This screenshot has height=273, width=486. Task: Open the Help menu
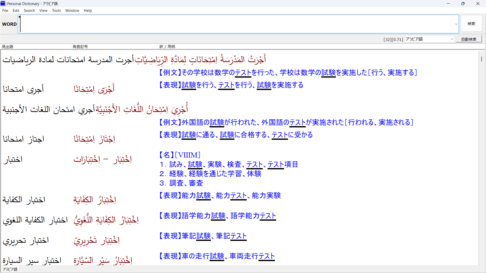(x=88, y=11)
